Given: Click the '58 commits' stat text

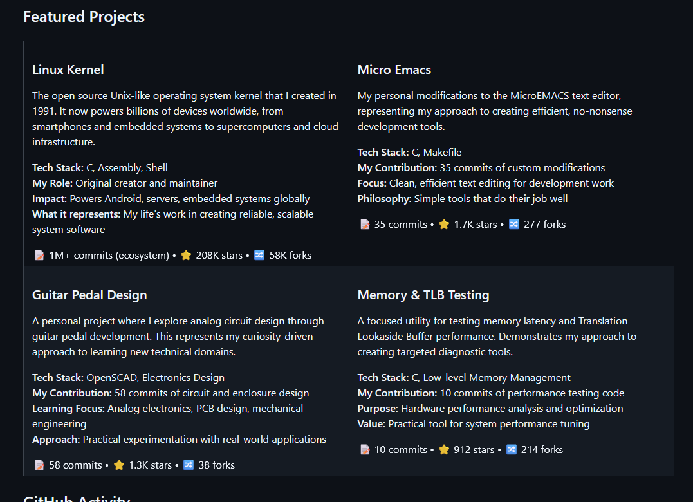Looking at the screenshot, I should tap(75, 465).
